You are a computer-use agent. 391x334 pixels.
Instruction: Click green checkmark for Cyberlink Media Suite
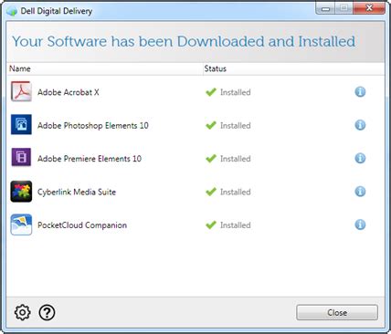211,192
